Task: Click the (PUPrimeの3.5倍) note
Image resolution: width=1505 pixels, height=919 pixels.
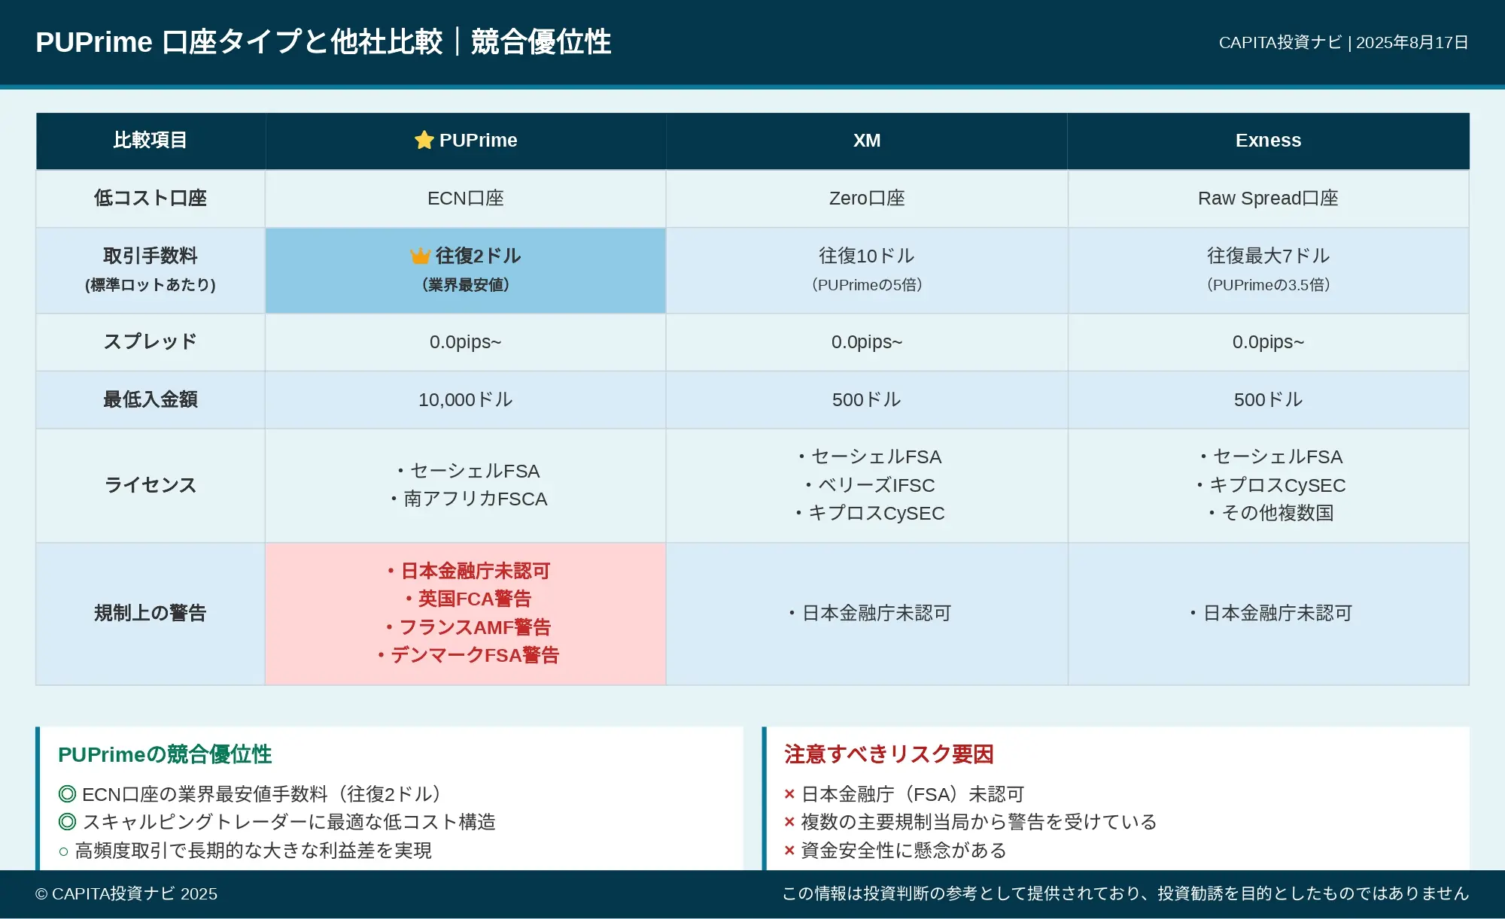Action: (x=1268, y=285)
